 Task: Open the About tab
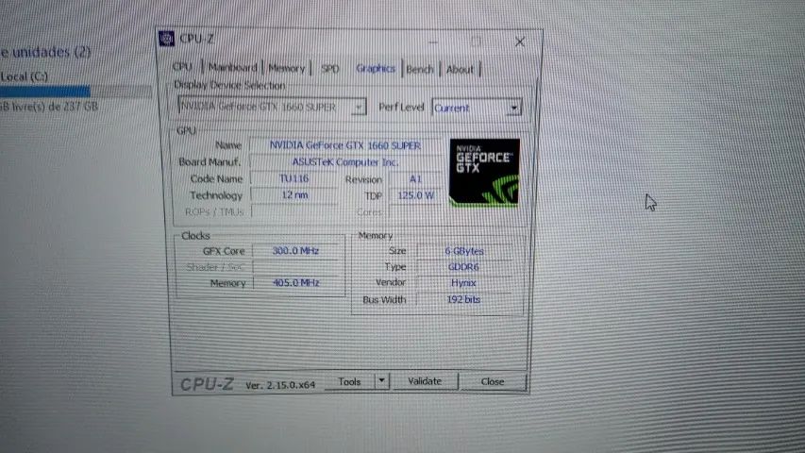[x=460, y=69]
